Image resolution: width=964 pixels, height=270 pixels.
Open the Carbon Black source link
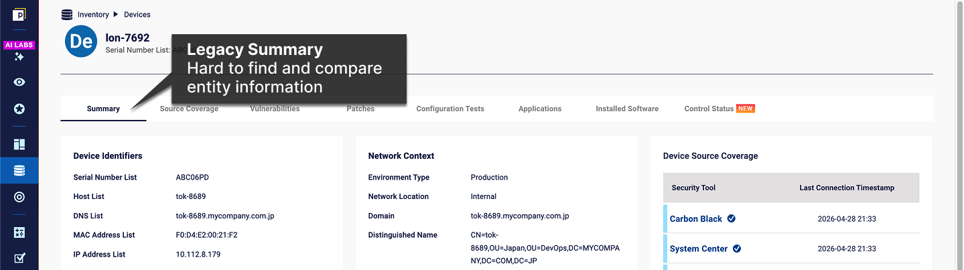tap(696, 219)
